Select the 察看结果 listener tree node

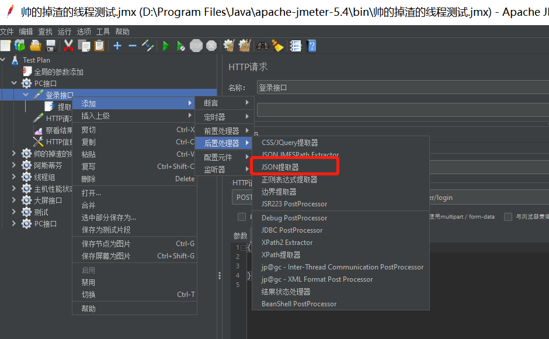coord(58,130)
